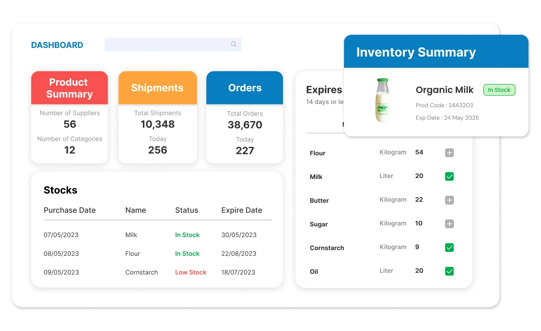Image resolution: width=541 pixels, height=331 pixels.
Task: Click the green In Stock badge
Action: pos(499,90)
